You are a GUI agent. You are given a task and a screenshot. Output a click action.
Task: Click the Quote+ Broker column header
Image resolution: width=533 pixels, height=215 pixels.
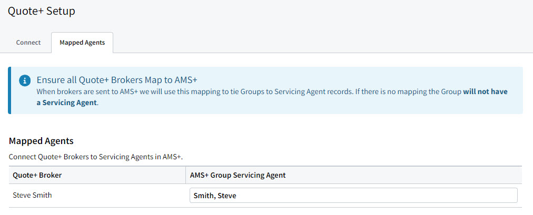point(97,176)
